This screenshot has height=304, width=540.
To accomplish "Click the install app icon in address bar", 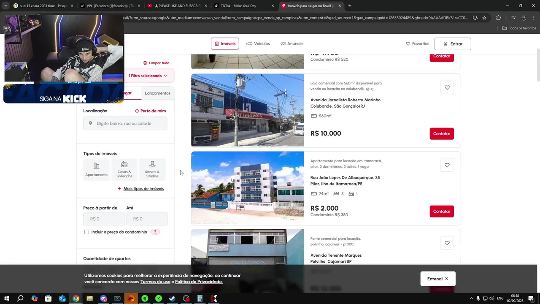I will [475, 18].
